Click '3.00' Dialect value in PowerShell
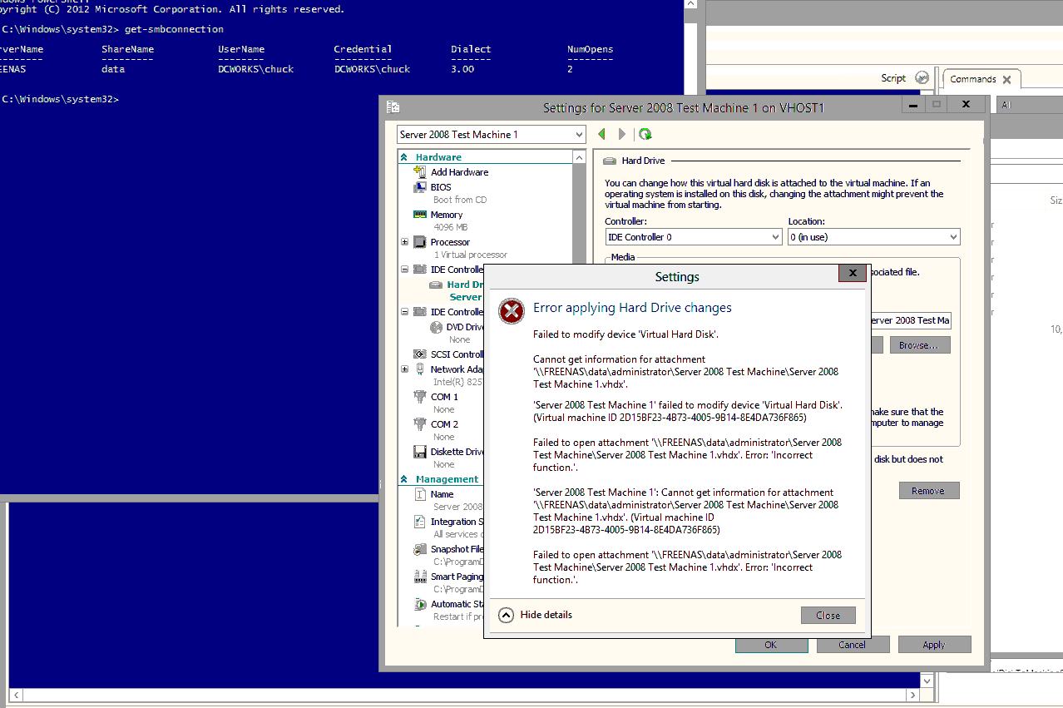The width and height of the screenshot is (1063, 708). click(462, 69)
